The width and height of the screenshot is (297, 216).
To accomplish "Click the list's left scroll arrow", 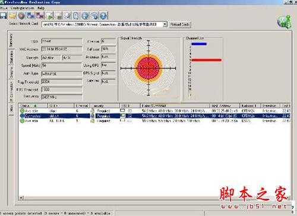I will click(21, 198).
